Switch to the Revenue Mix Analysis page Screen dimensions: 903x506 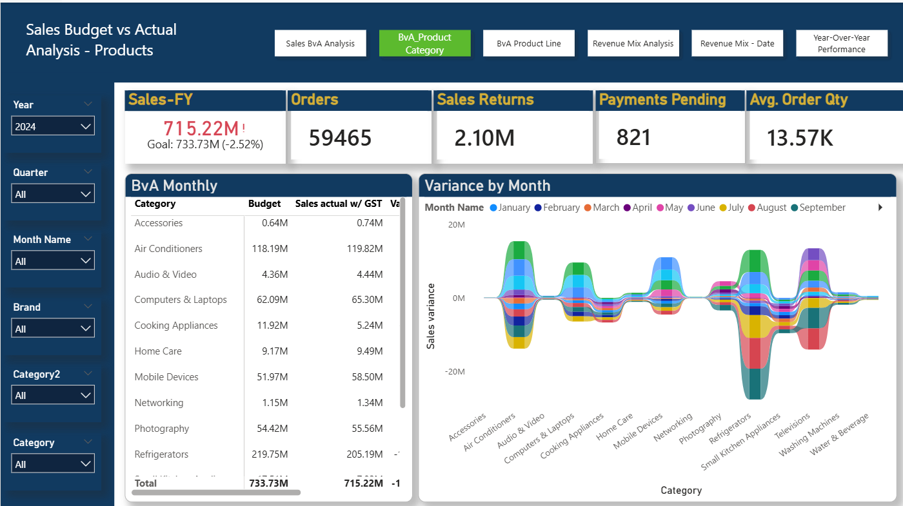pos(633,43)
